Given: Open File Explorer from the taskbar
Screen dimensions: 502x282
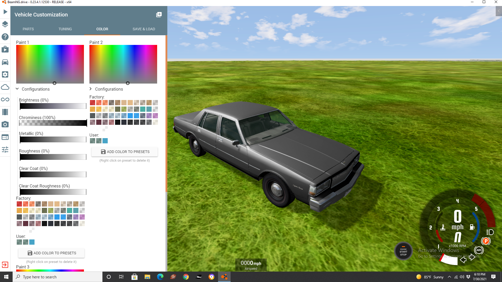Looking at the screenshot, I should (x=147, y=277).
